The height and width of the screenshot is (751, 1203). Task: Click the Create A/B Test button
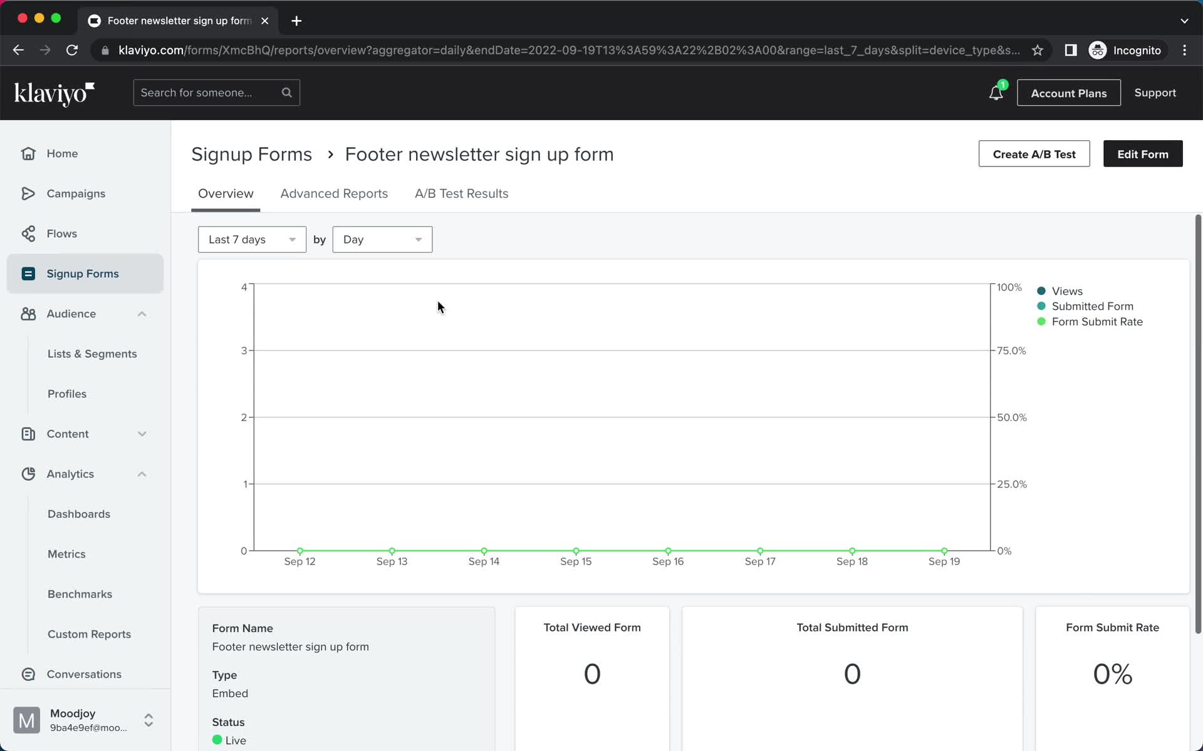pyautogui.click(x=1034, y=154)
